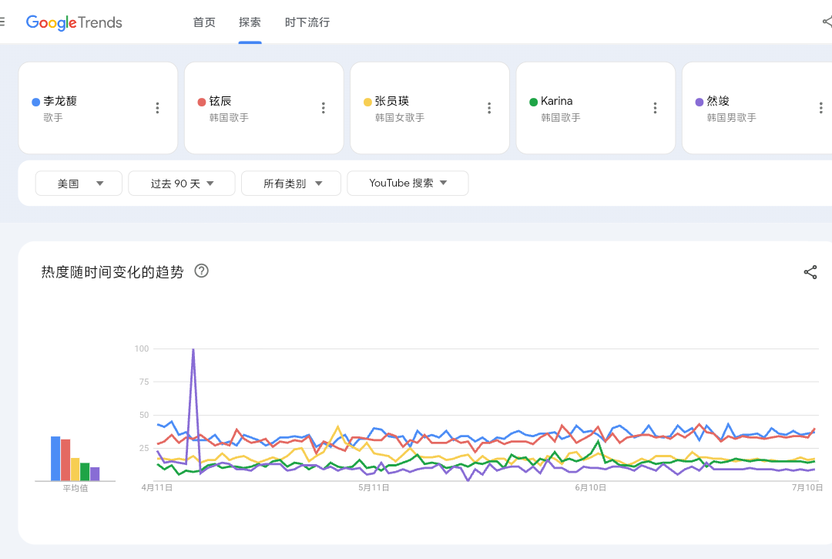This screenshot has height=559, width=832.
Task: Click the 韩国男歌手 subtitle text
Action: coord(731,117)
